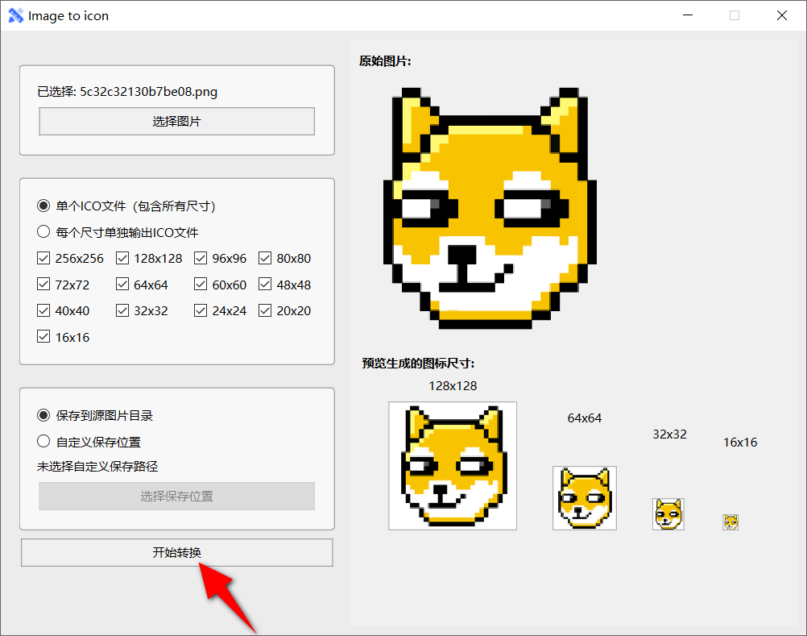Uncheck the 32x32 size checkbox
The height and width of the screenshot is (636, 807).
tap(122, 310)
